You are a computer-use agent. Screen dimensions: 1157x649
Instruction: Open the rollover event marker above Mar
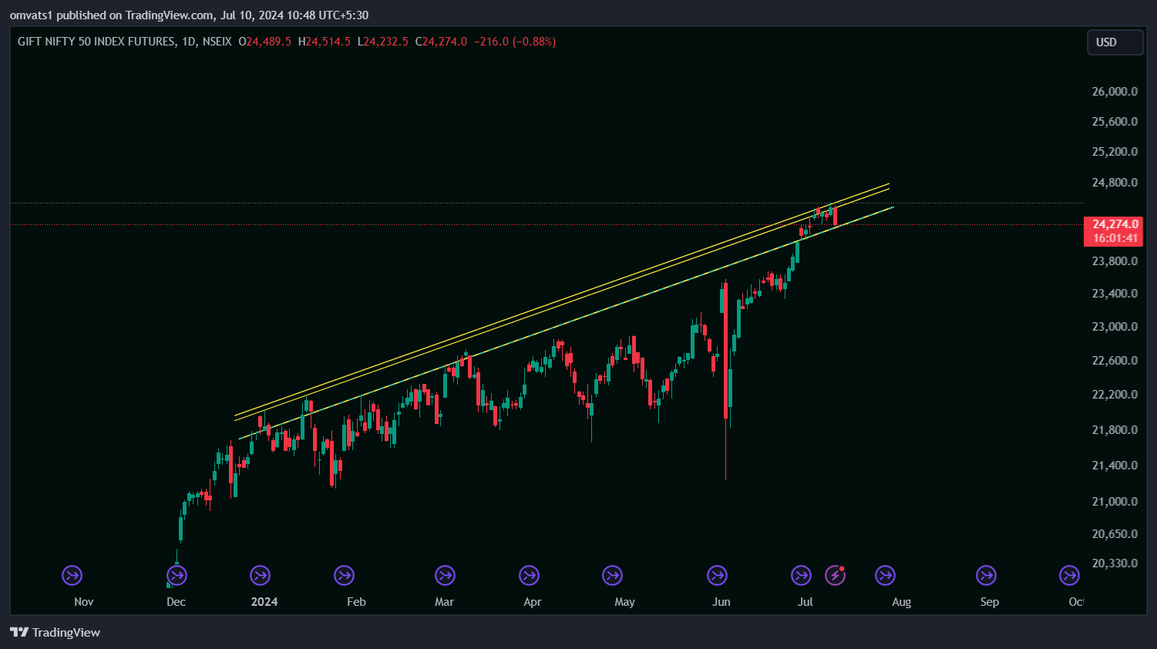pos(445,575)
